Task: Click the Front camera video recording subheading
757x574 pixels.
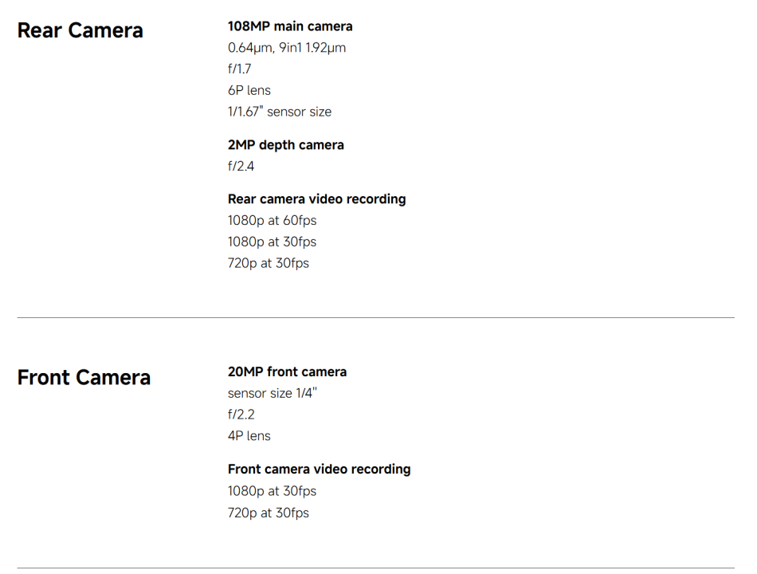Action: click(x=319, y=470)
